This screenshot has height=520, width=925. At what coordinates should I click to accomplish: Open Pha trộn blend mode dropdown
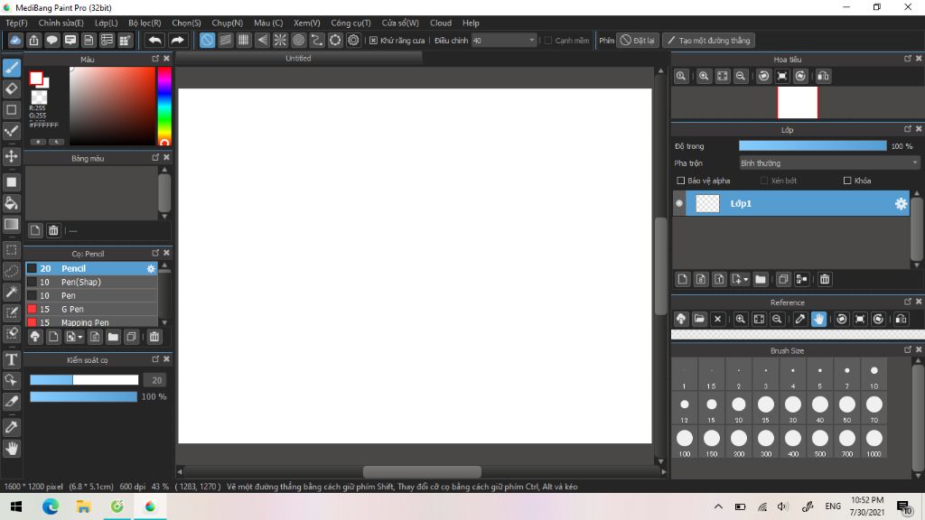click(829, 162)
